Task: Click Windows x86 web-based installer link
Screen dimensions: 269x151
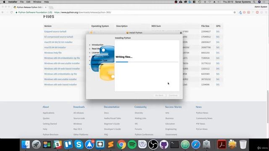Action: (61, 85)
